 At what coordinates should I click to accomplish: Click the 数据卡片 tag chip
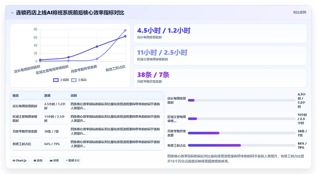(x=73, y=160)
